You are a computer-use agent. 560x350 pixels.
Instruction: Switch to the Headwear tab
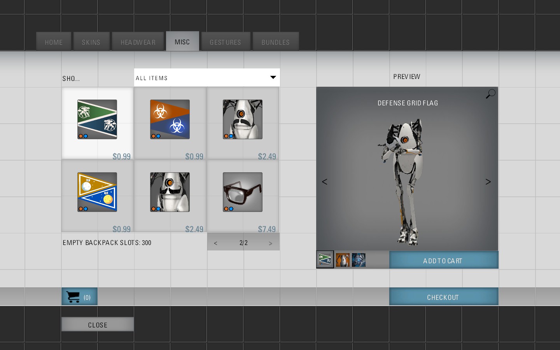(138, 42)
